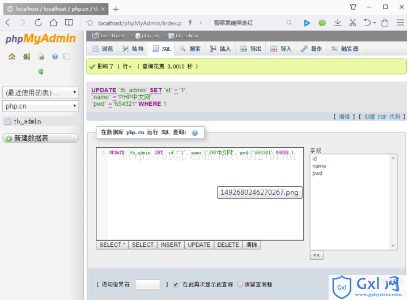Bookmark page with star icon

pyautogui.click(x=90, y=23)
